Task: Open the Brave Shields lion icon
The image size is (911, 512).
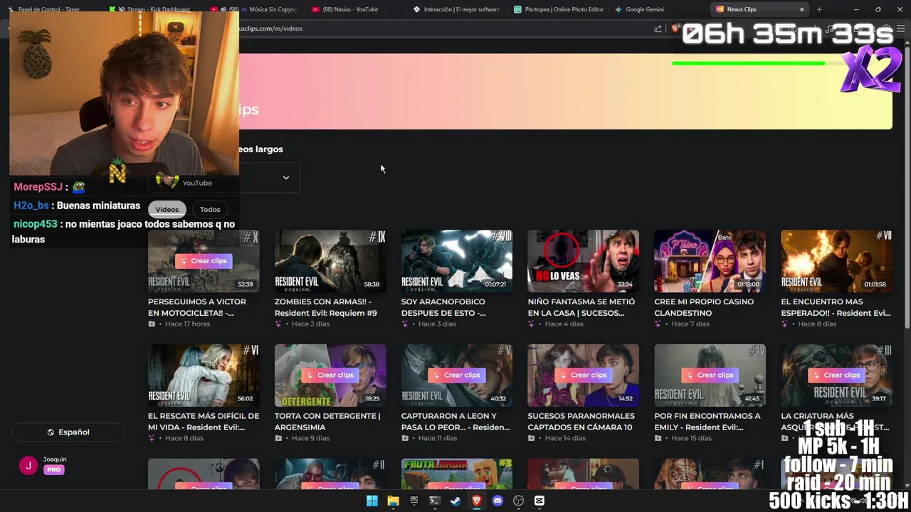Action: point(675,28)
